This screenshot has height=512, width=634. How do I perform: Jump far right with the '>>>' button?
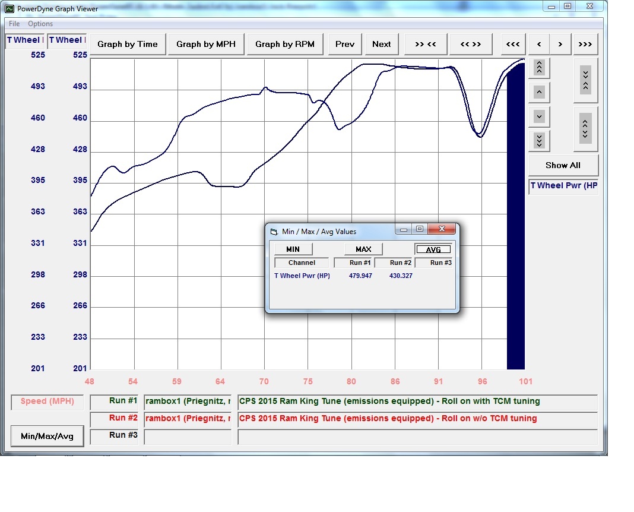(x=585, y=44)
